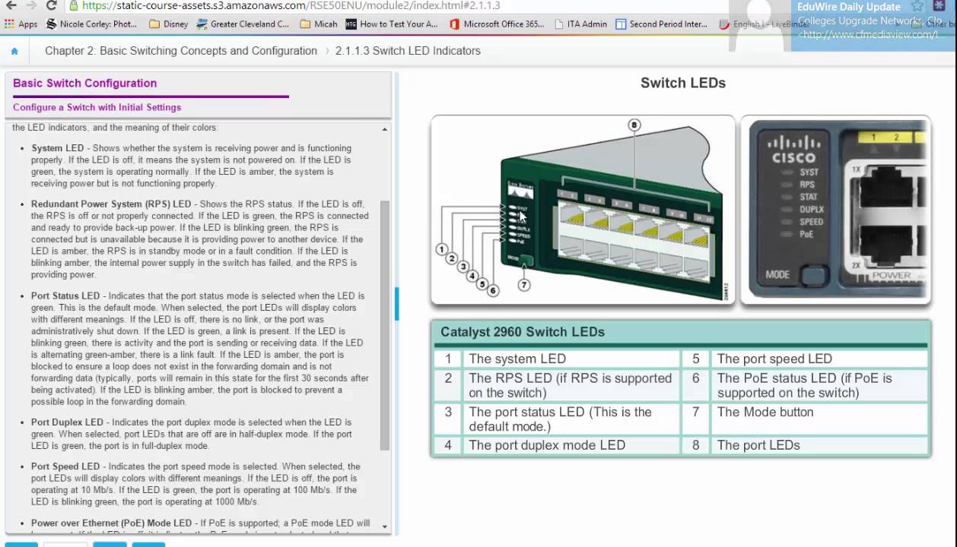Image resolution: width=957 pixels, height=547 pixels.
Task: Click the Cisco logo in the close-up image
Action: [x=793, y=150]
